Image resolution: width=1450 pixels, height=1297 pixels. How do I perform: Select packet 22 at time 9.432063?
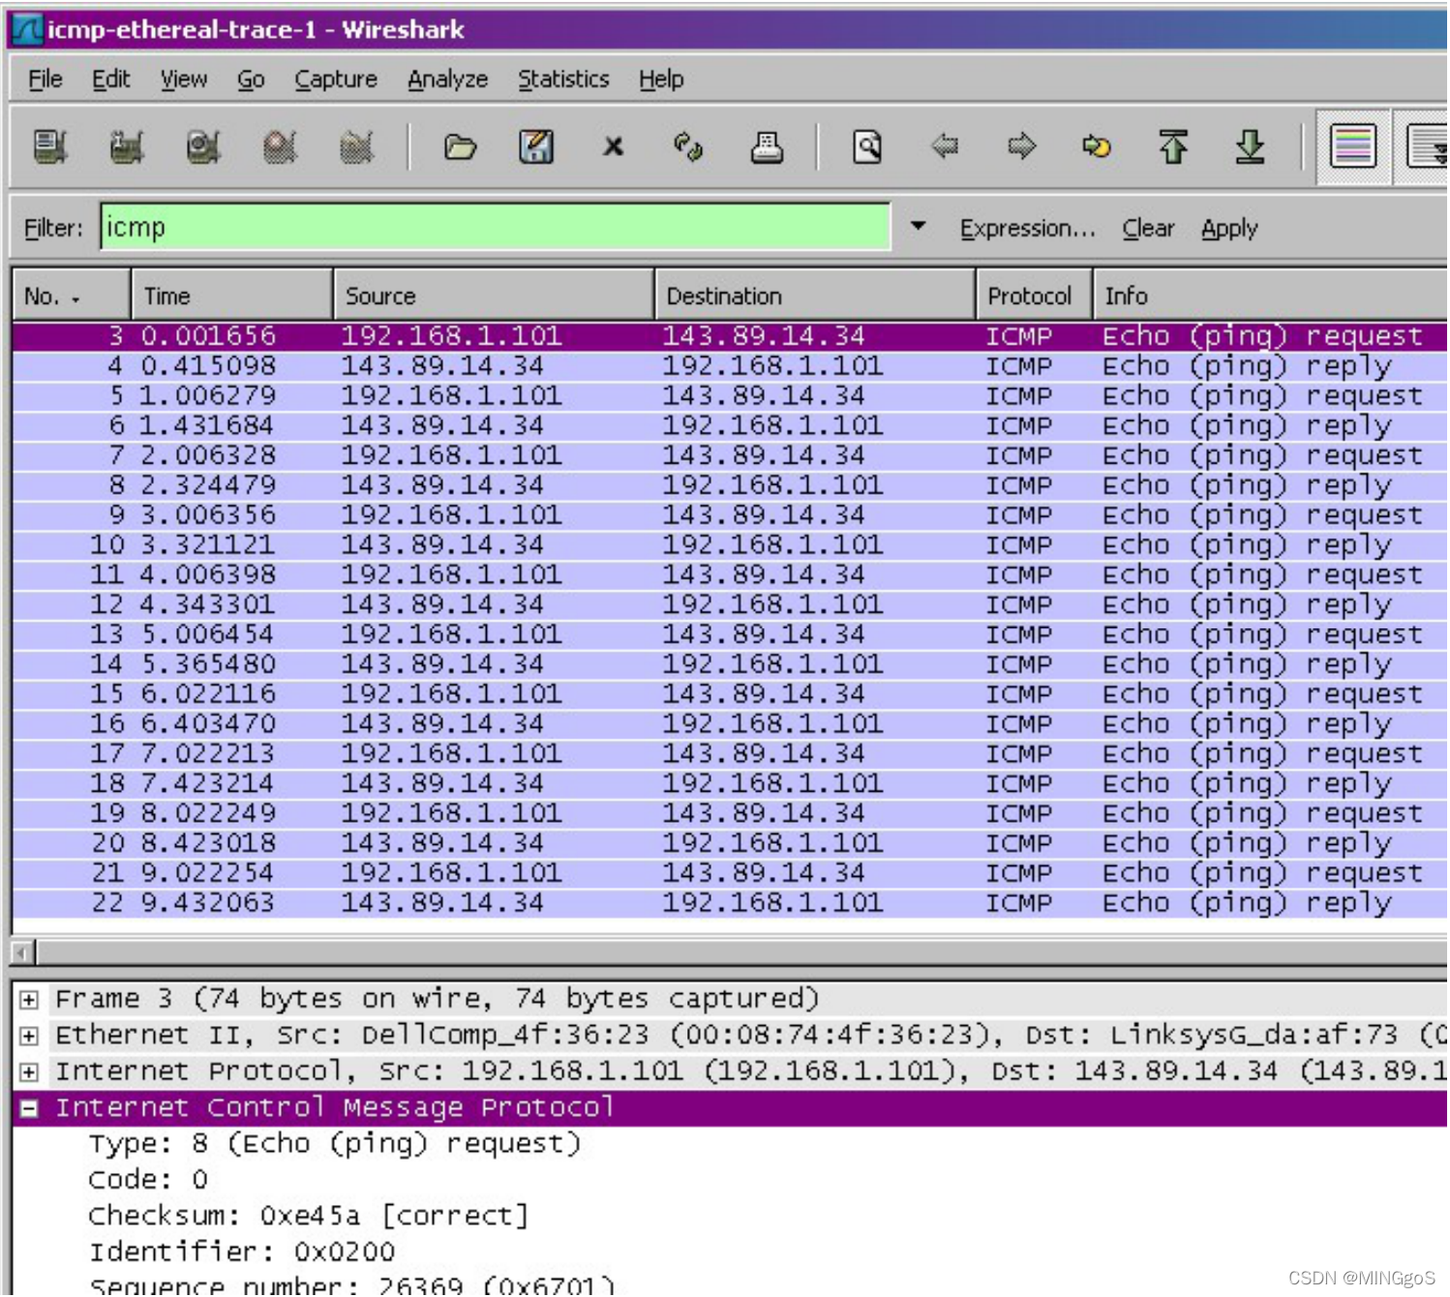(730, 903)
